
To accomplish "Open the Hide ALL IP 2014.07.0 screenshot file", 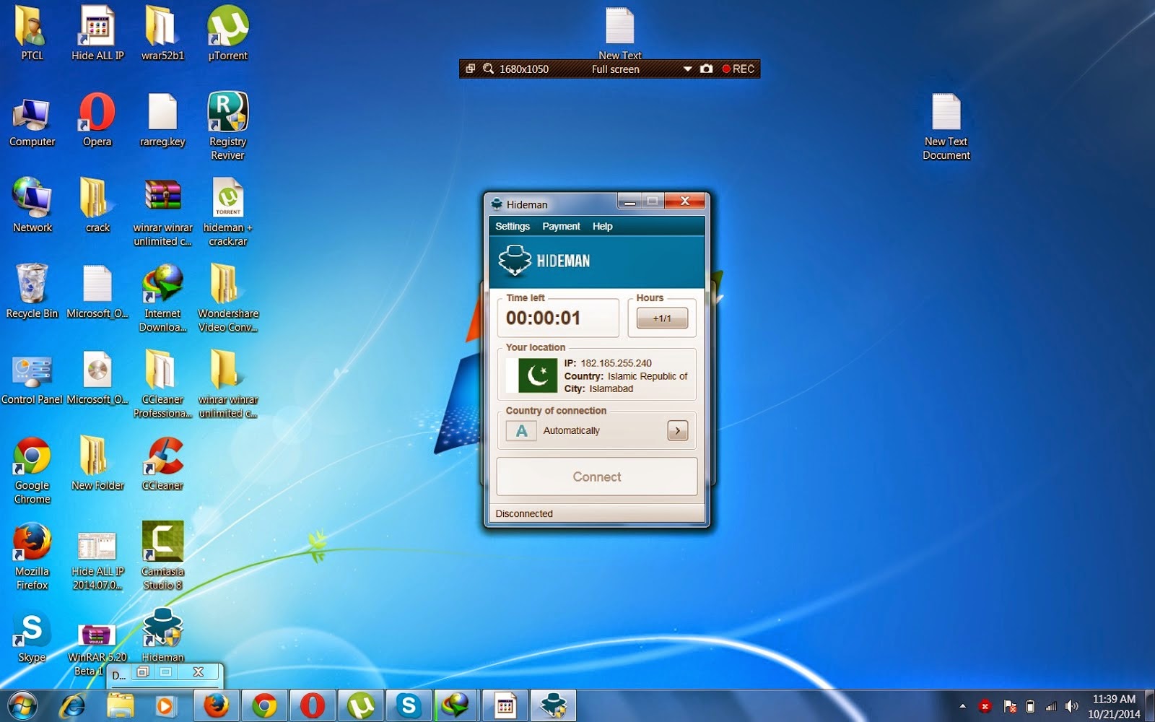I will [x=97, y=562].
